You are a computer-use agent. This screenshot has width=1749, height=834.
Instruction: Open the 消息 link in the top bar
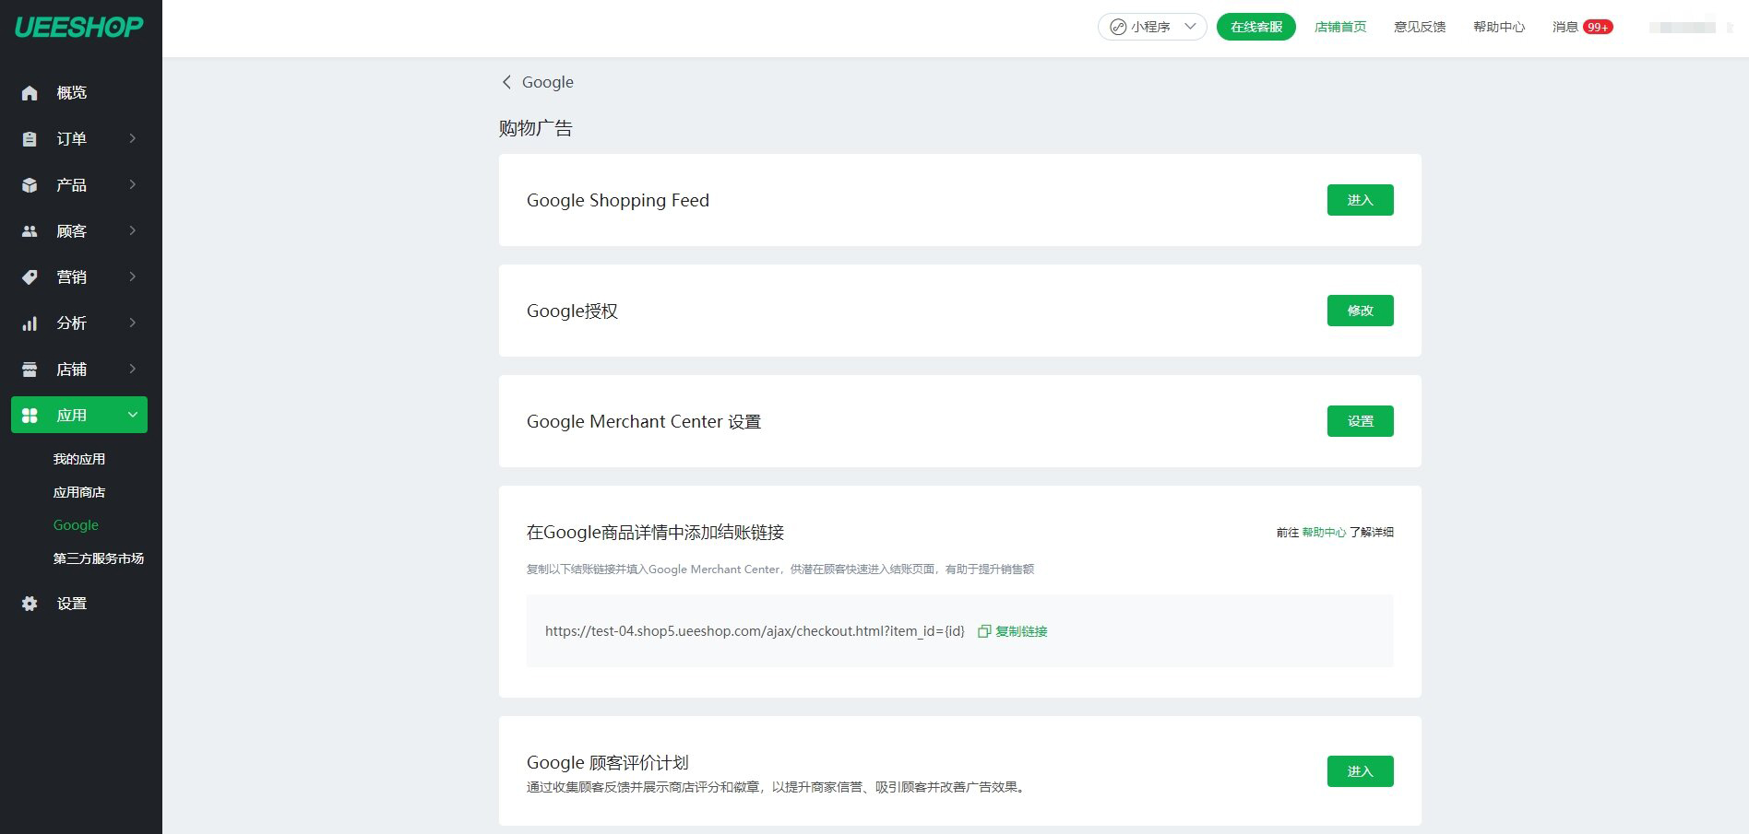tap(1565, 27)
